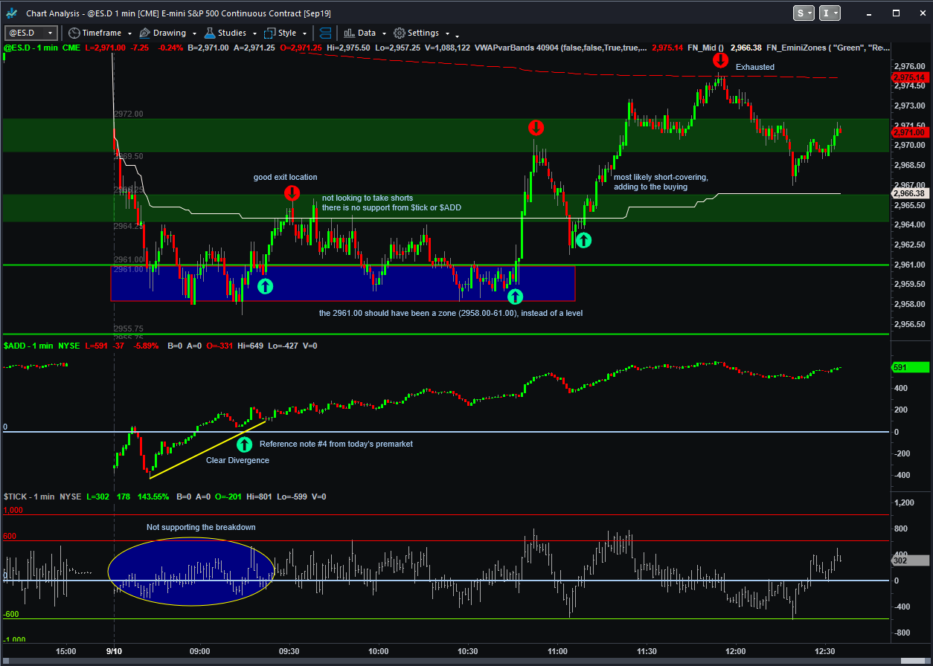Select red down arrow beside Exhausted note
Viewport: 933px width, 666px height.
click(720, 61)
